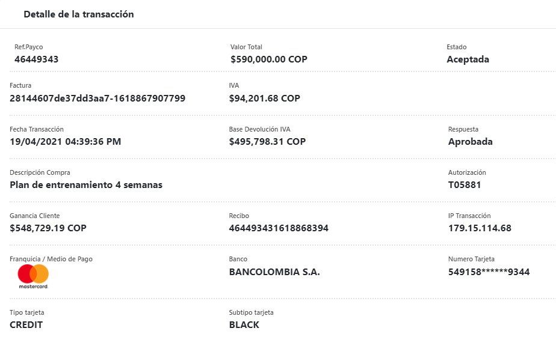Click the 'Aceptada' status value
Viewport: 556px width, 340px height.
pos(468,59)
